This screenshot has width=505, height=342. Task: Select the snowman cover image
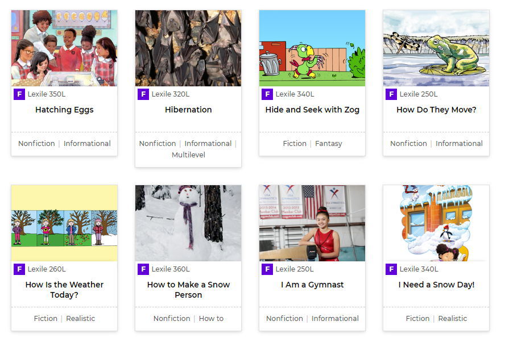click(x=188, y=223)
